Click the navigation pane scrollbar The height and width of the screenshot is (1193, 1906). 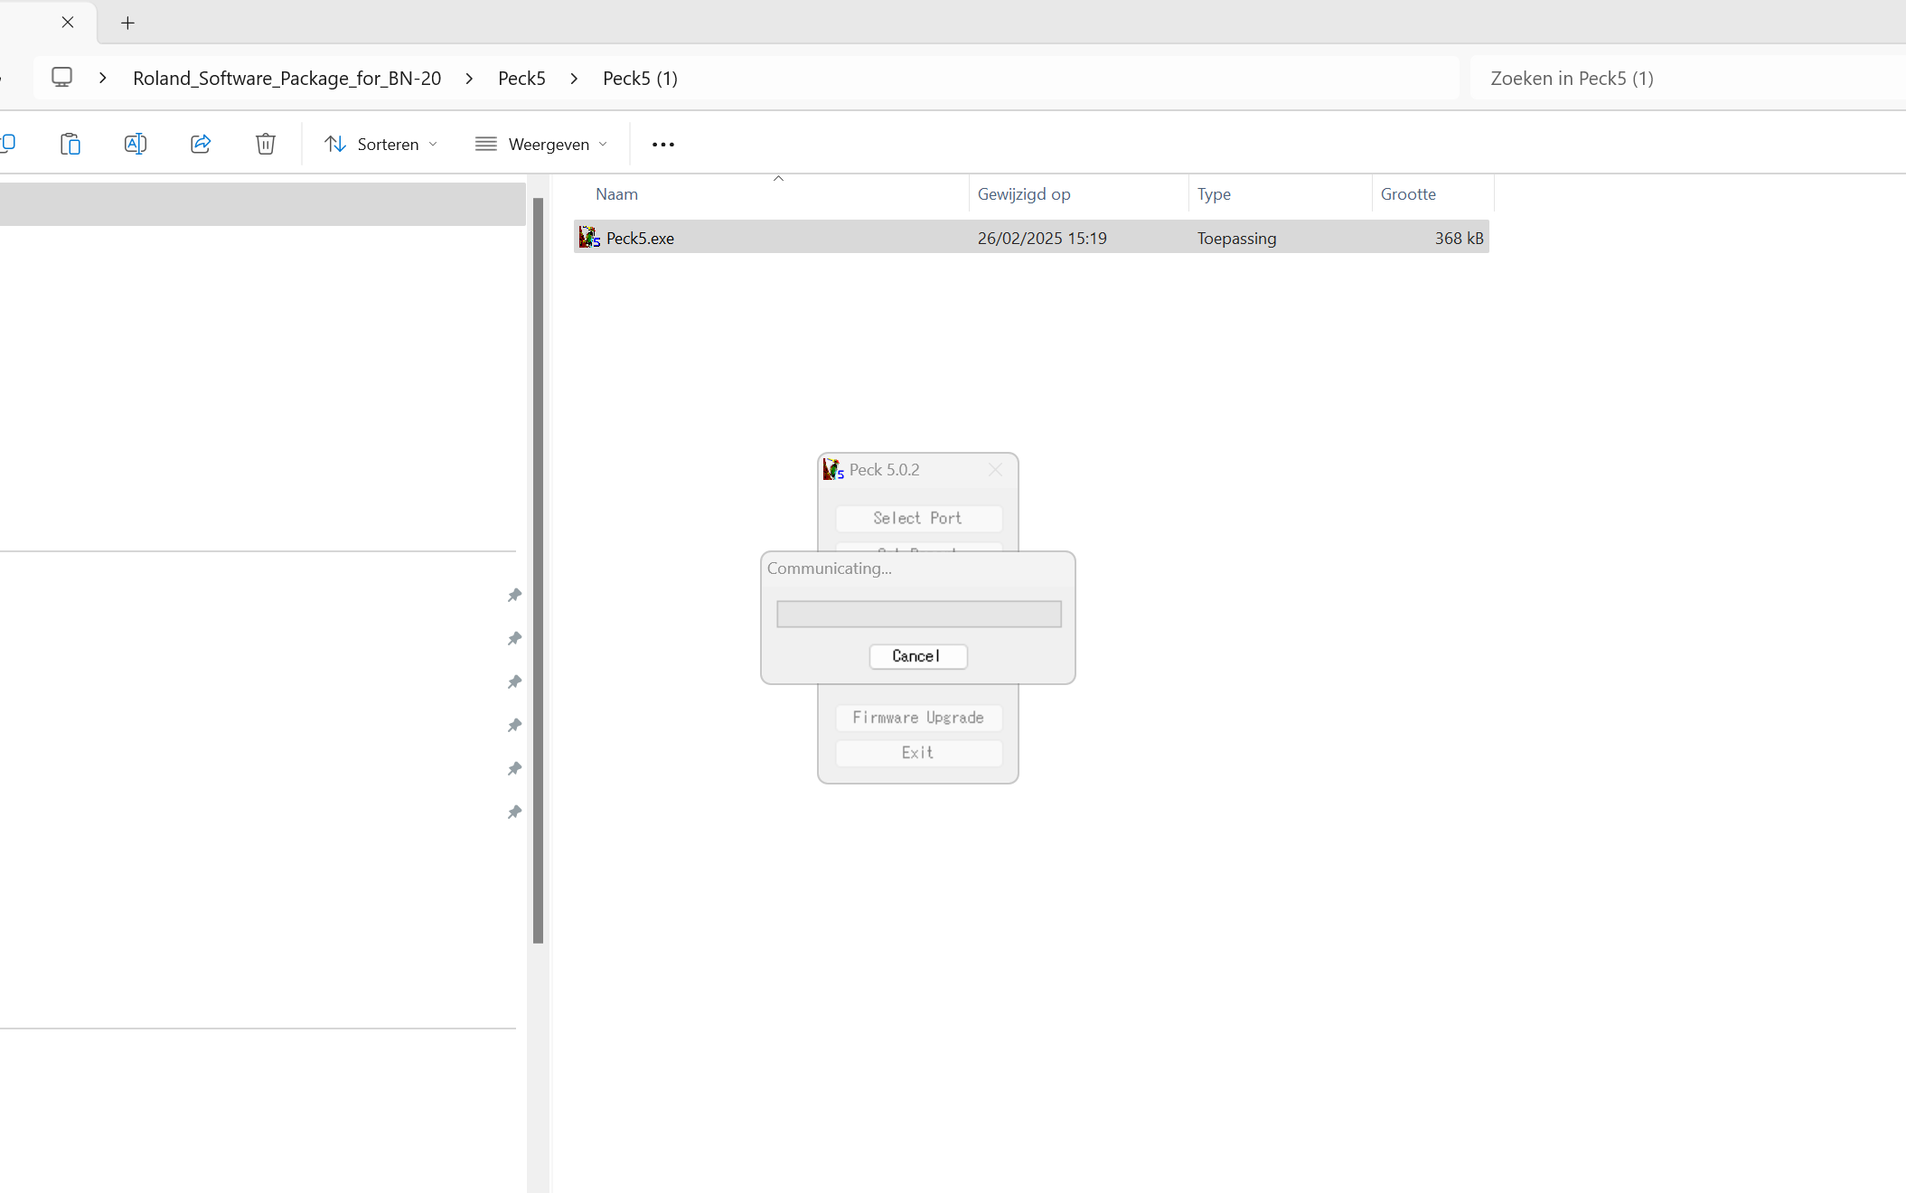(x=538, y=569)
